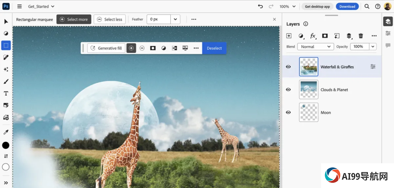Open the Feather value dropdown arrow
This screenshot has width=394, height=188.
(175, 19)
